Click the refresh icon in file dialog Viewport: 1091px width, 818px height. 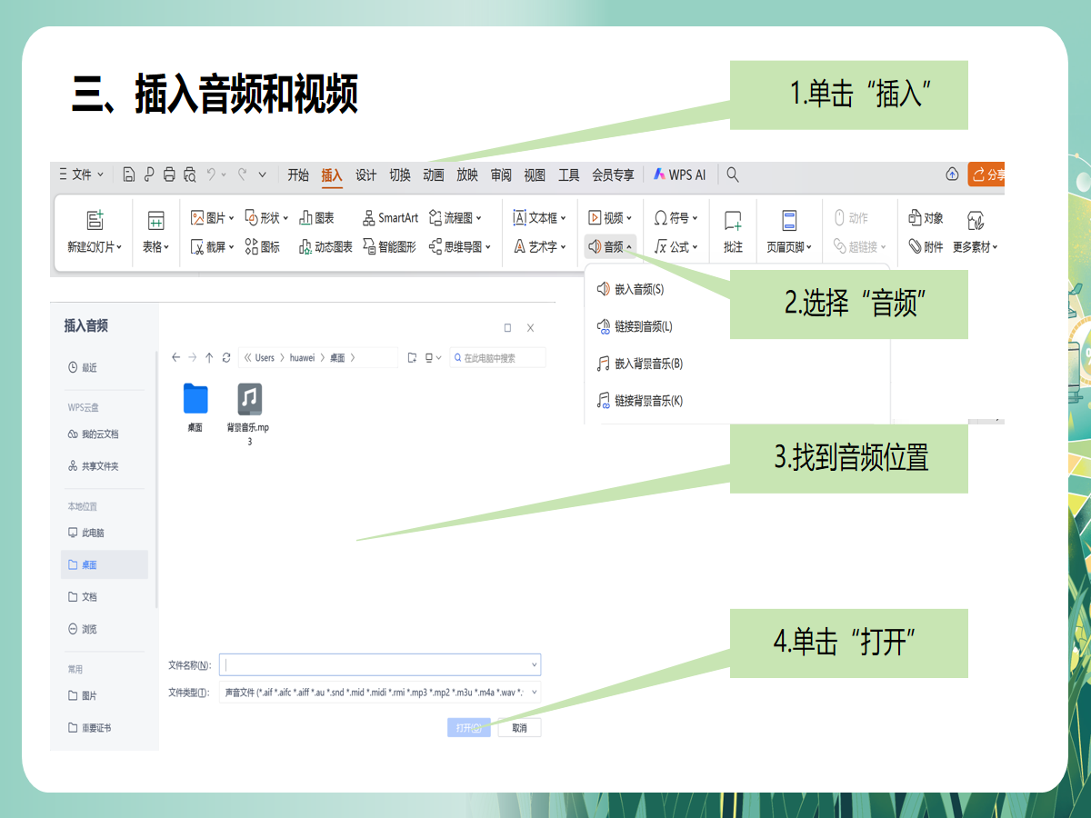click(x=226, y=358)
